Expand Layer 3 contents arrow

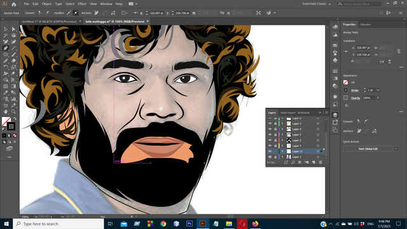[282, 123]
